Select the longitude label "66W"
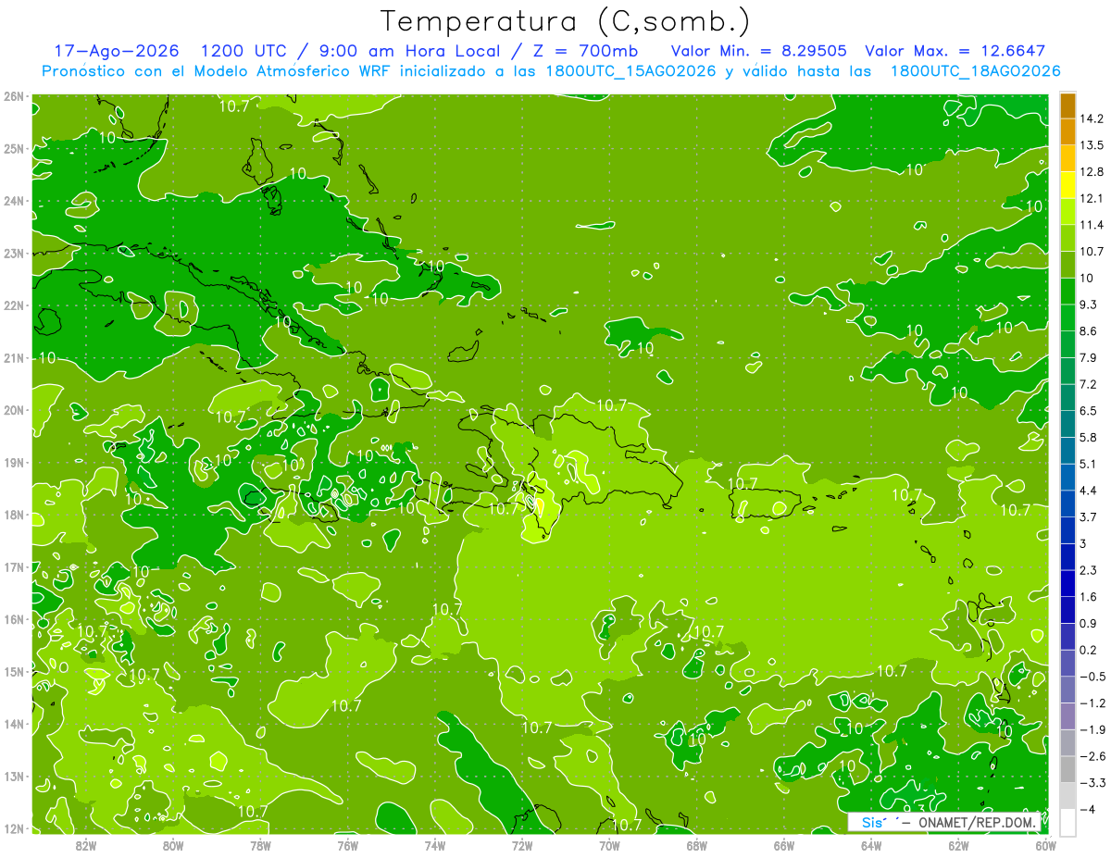Image resolution: width=1111 pixels, height=858 pixels. point(784,845)
